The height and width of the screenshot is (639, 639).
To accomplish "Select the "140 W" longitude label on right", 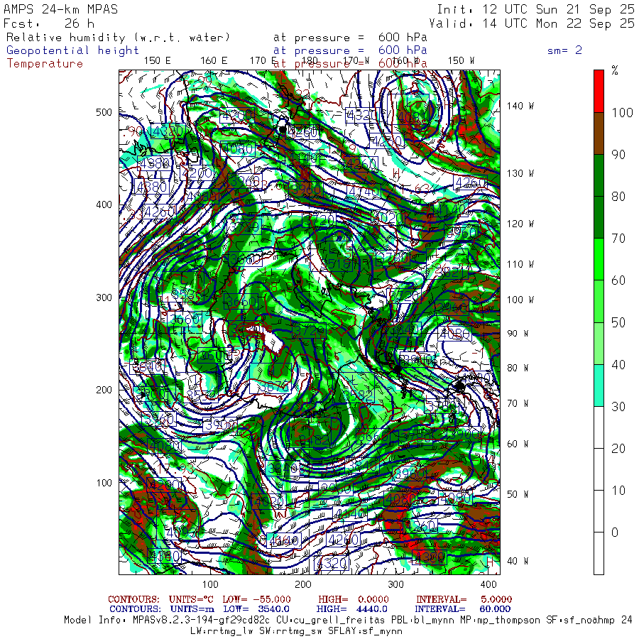I will click(520, 106).
